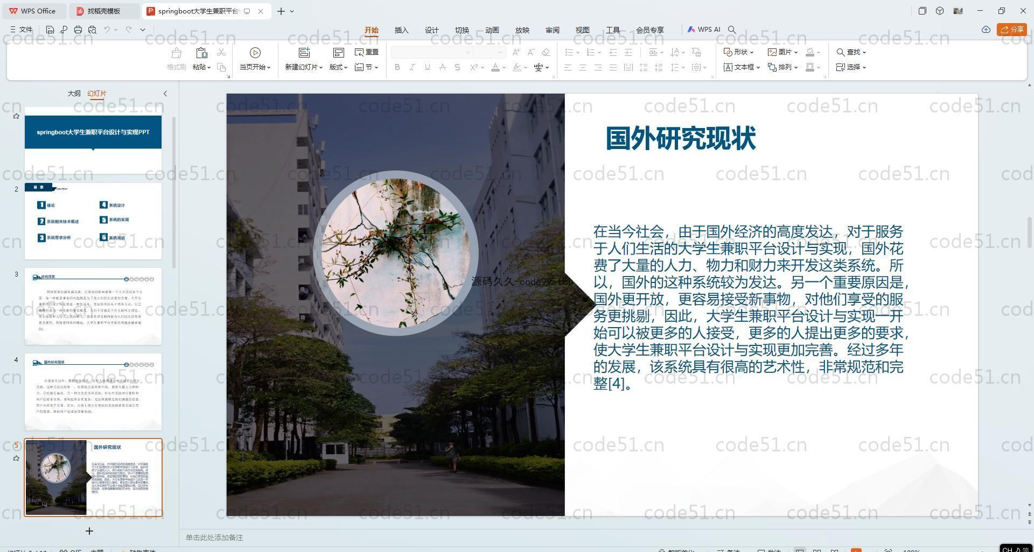The image size is (1034, 552).
Task: Click the text direction icon
Action: point(675,52)
